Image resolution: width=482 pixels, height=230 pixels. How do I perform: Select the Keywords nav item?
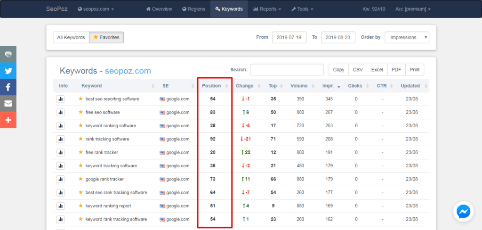pyautogui.click(x=229, y=9)
